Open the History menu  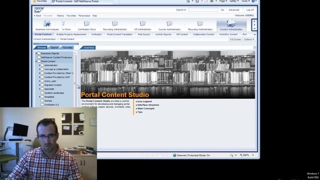[60, 15]
